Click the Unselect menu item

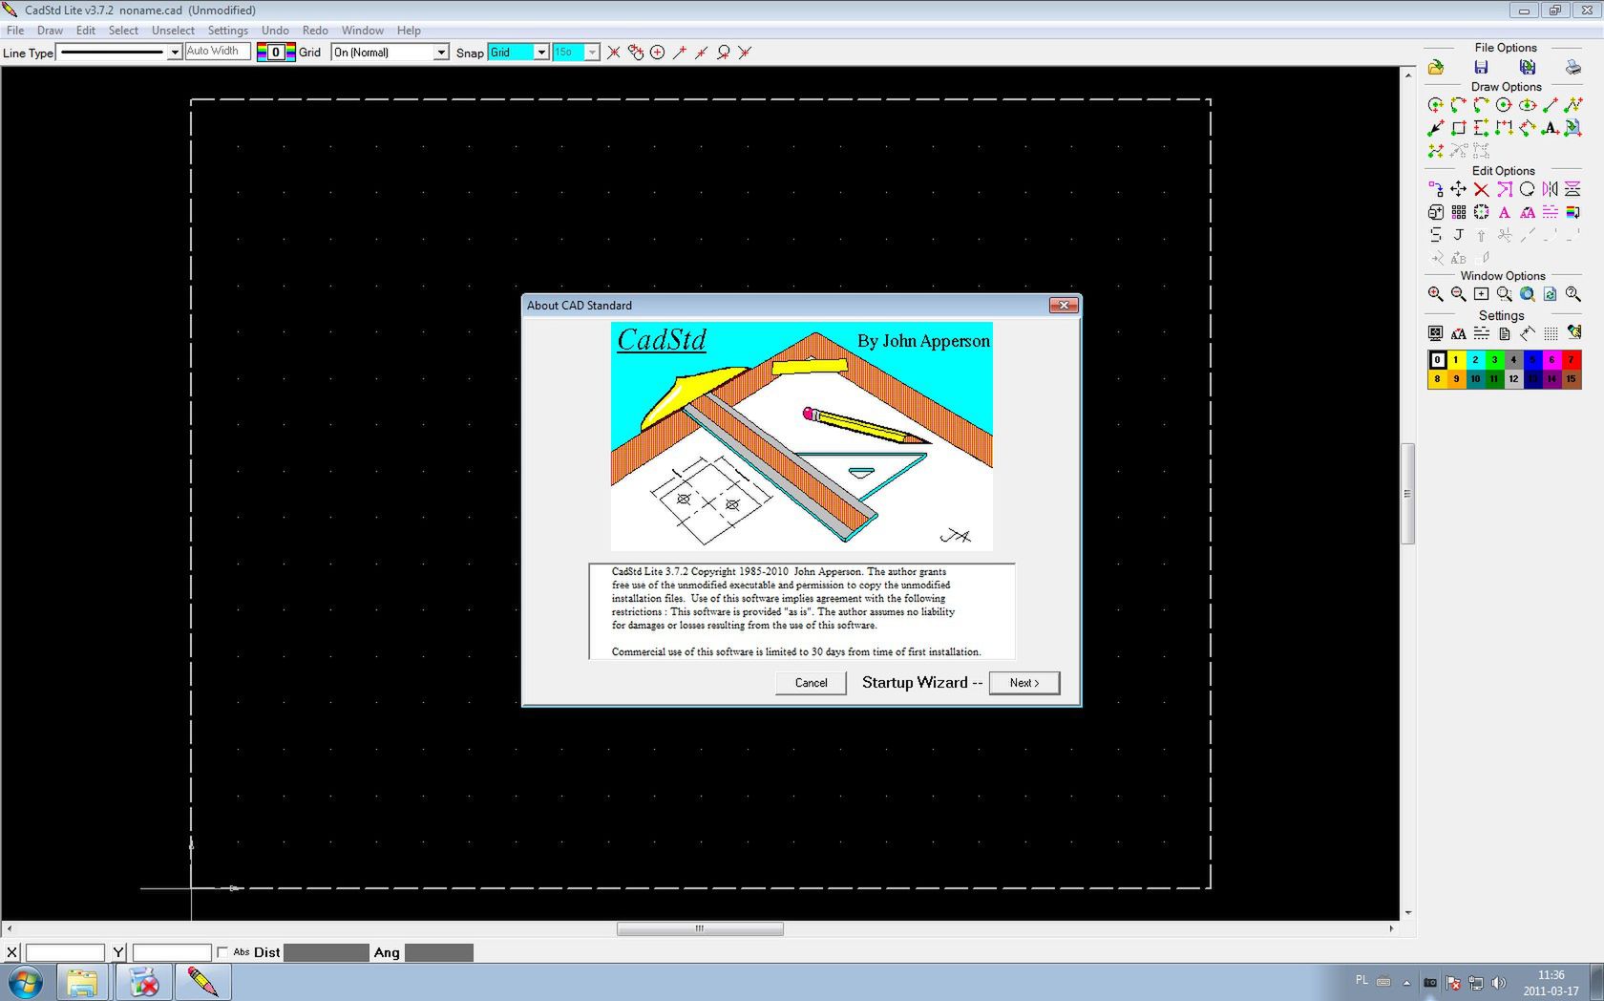tap(173, 31)
